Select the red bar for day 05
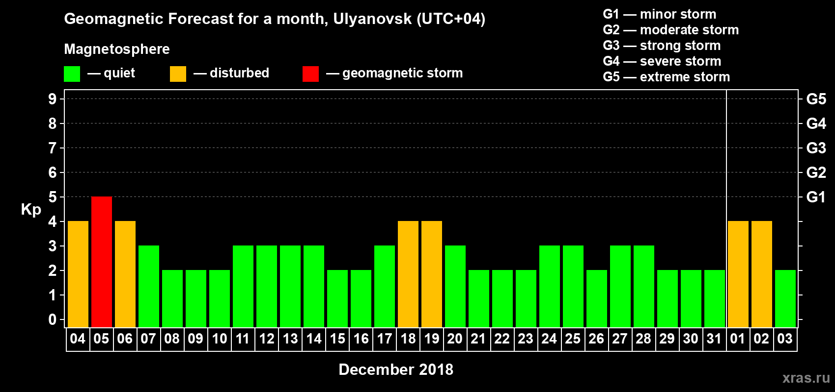 click(x=102, y=262)
